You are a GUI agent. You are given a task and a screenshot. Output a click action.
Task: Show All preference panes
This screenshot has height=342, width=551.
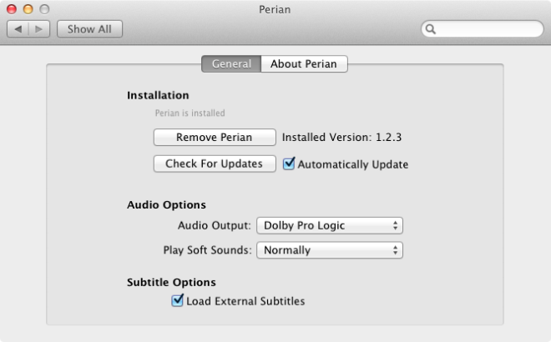click(89, 29)
